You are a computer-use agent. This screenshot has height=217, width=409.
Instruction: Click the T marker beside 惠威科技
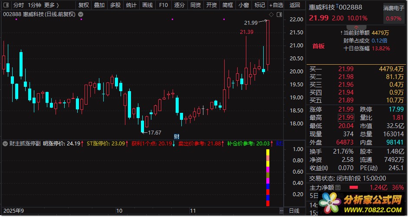[x=337, y=6]
